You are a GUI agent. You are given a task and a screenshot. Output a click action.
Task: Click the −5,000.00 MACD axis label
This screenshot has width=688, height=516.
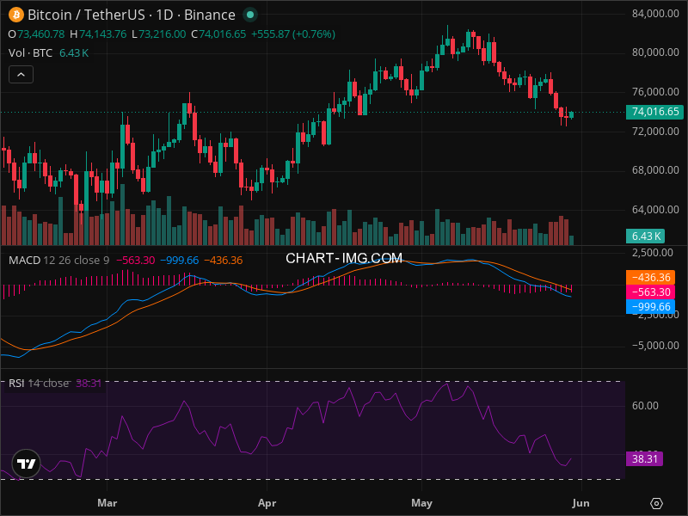[655, 346]
